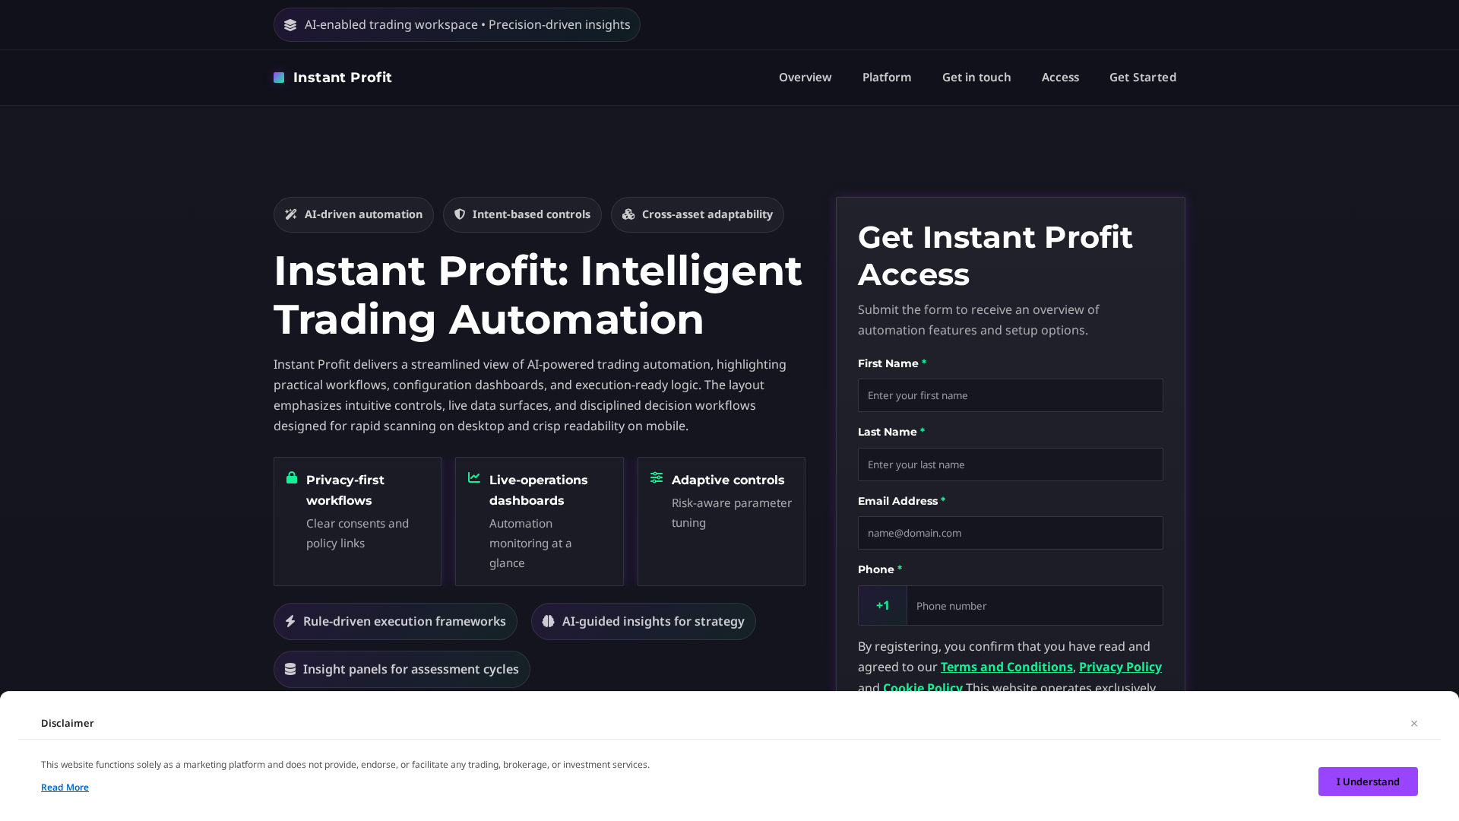Click the stack icon on Insight panels pill
This screenshot has height=821, width=1459.
point(291,669)
